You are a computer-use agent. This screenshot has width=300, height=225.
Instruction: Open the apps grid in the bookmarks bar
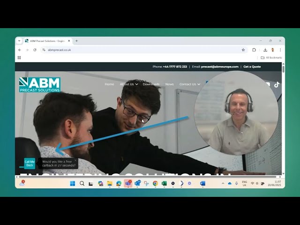(19, 58)
